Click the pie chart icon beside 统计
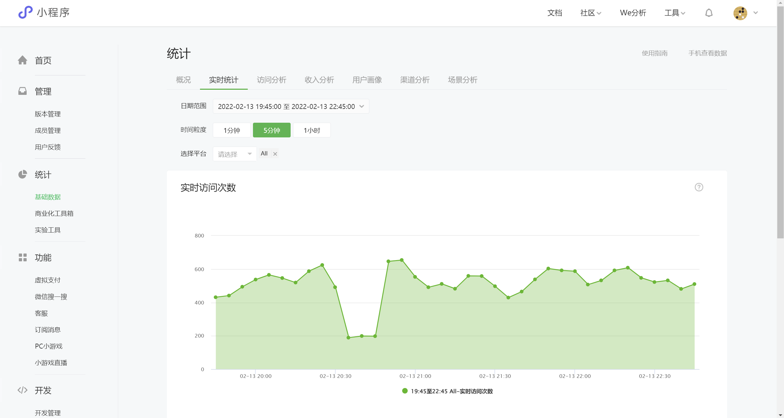Viewport: 784px width, 418px height. [22, 174]
